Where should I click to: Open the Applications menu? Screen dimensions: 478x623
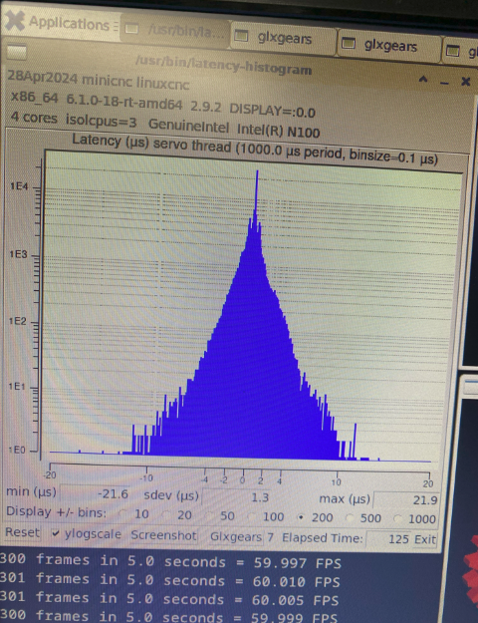60,23
